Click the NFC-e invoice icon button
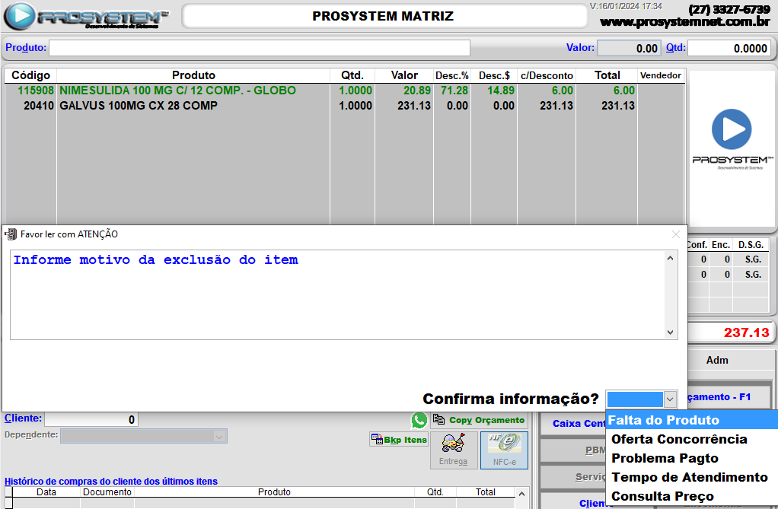The width and height of the screenshot is (778, 509). (x=504, y=450)
